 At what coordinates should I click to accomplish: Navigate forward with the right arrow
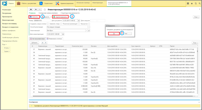[x=40, y=9]
